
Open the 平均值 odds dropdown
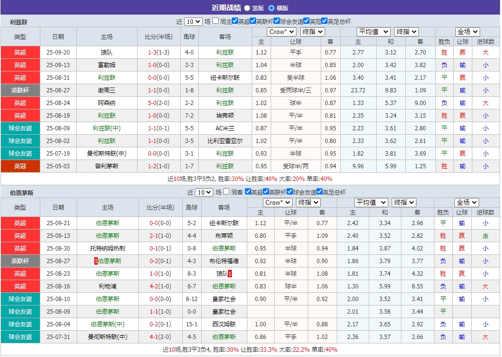(x=374, y=32)
